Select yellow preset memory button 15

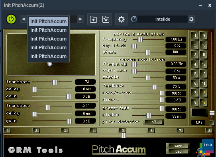tap(204, 93)
